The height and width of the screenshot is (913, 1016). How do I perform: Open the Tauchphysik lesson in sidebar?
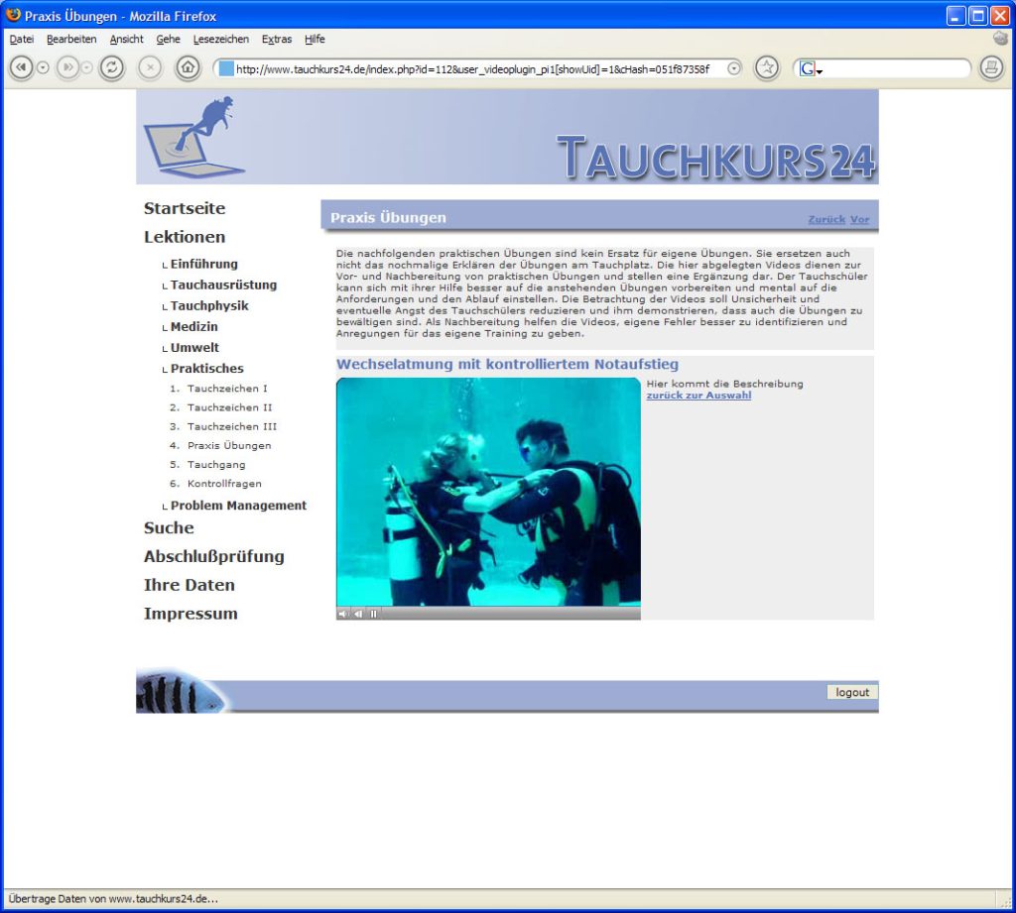point(208,305)
